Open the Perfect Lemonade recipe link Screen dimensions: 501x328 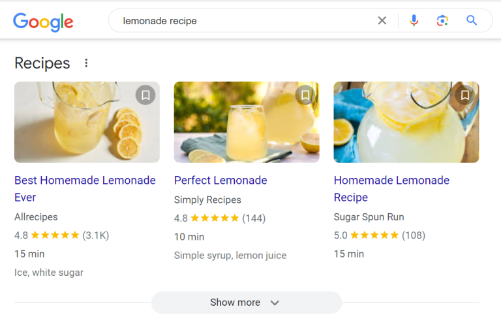click(220, 180)
